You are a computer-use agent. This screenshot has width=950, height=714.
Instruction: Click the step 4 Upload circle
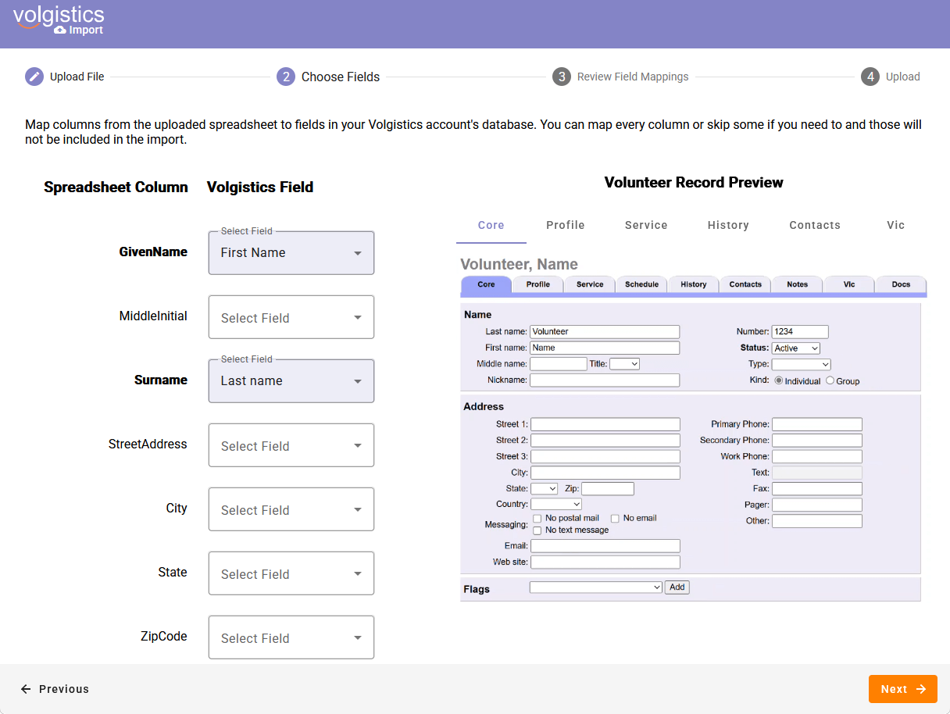click(x=870, y=77)
